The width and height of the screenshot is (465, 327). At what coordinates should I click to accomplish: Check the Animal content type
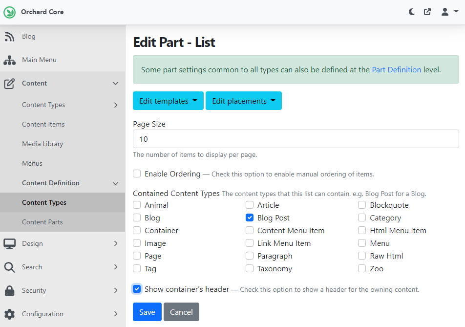(137, 205)
